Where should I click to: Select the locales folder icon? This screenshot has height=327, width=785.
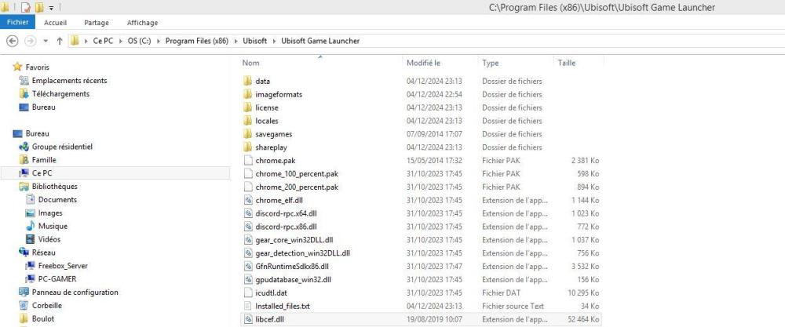click(248, 121)
